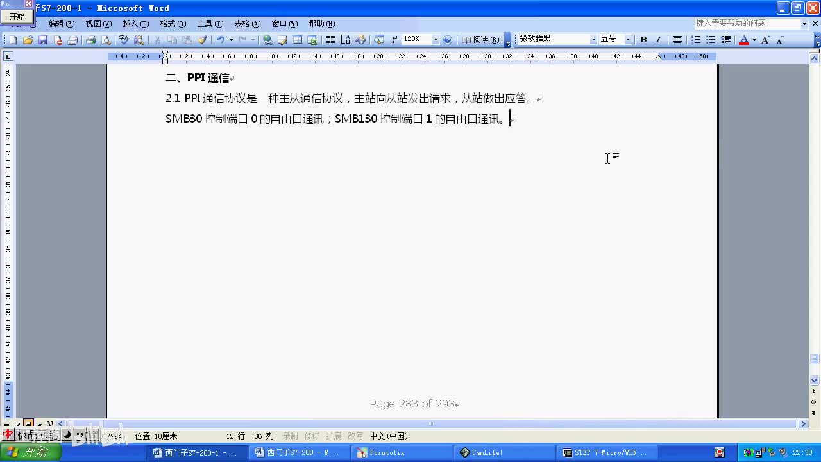821x462 pixels.
Task: Save the document with the floppy disk icon
Action: pyautogui.click(x=43, y=40)
